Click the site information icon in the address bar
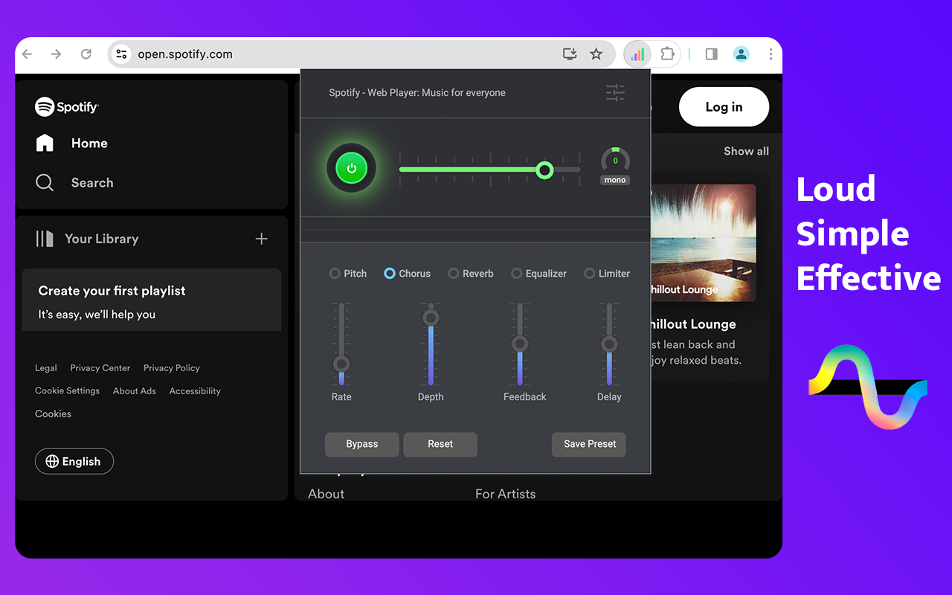 [x=122, y=54]
